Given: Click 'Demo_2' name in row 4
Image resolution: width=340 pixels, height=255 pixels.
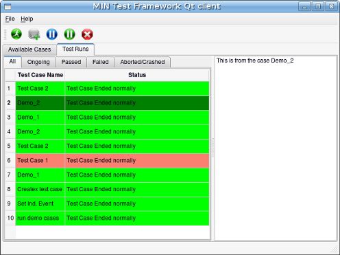Looking at the screenshot, I should pyautogui.click(x=40, y=132).
